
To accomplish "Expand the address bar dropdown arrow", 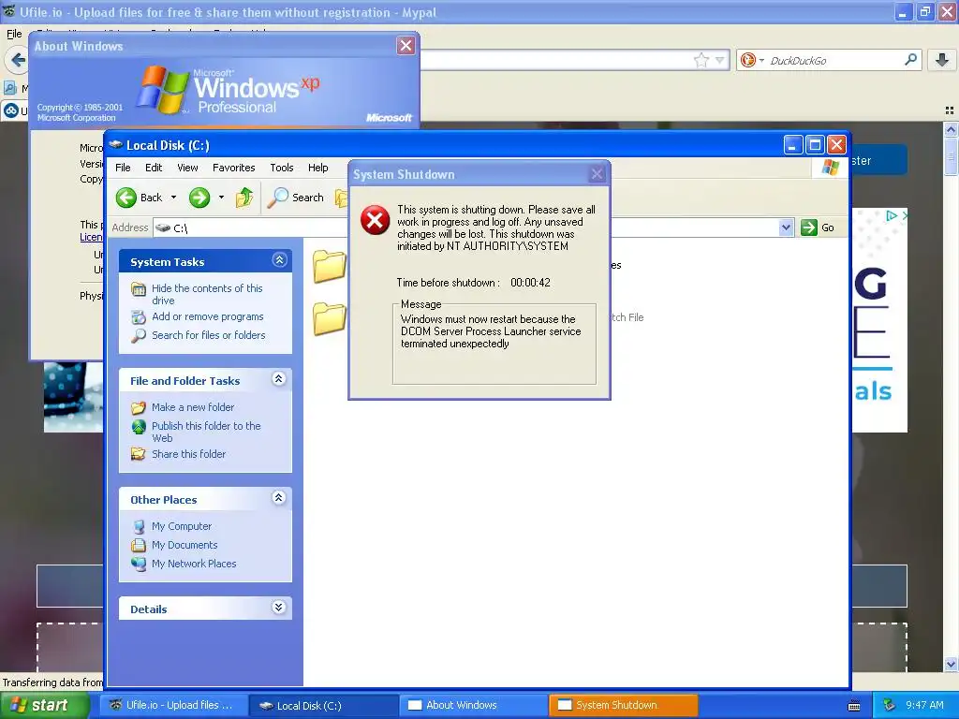I will pos(787,228).
